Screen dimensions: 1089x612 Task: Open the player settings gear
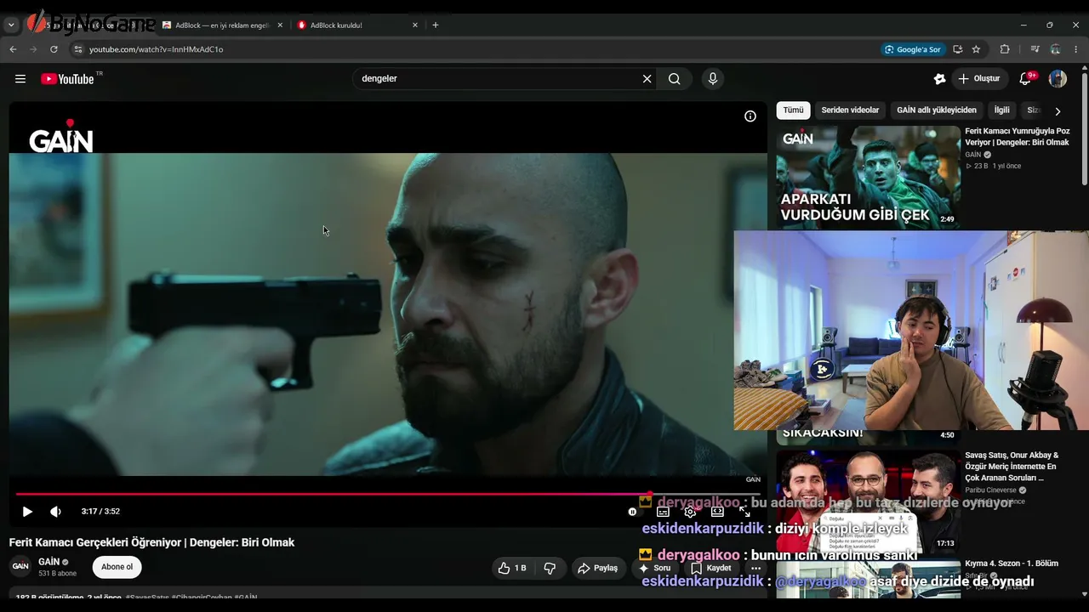tap(690, 512)
